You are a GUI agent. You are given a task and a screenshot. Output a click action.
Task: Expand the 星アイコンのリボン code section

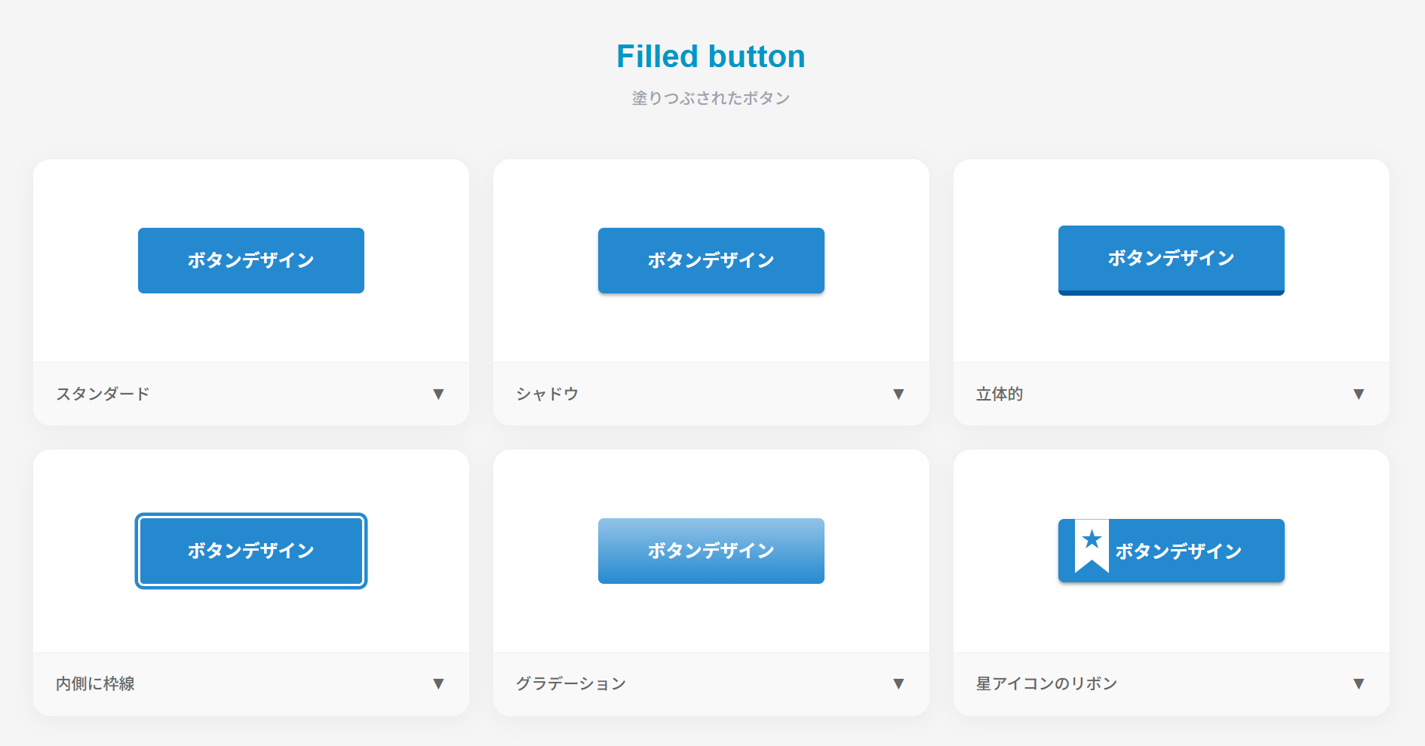[1359, 683]
